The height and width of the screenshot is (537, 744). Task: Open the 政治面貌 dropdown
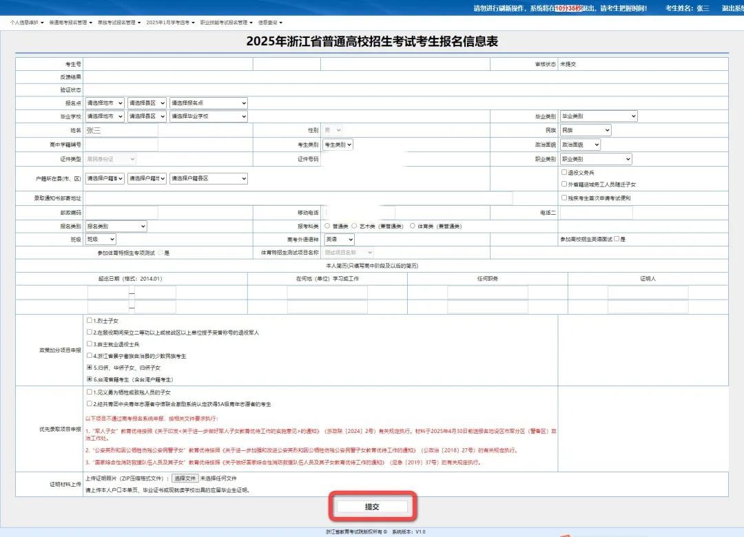pyautogui.click(x=580, y=145)
